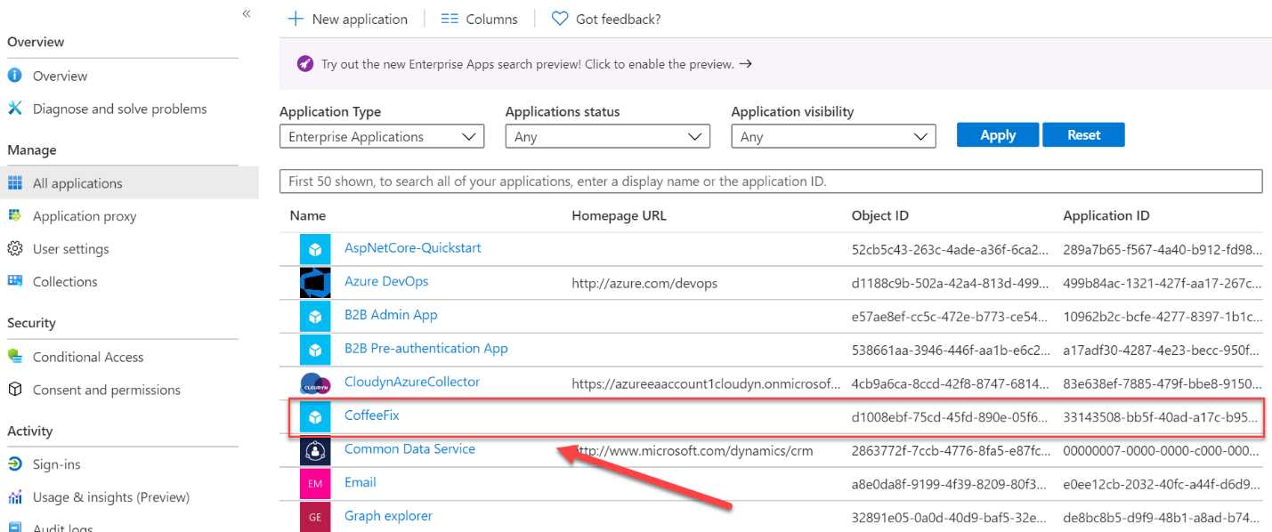Click the Graph explorer GE icon
This screenshot has height=532, width=1272.
(316, 516)
